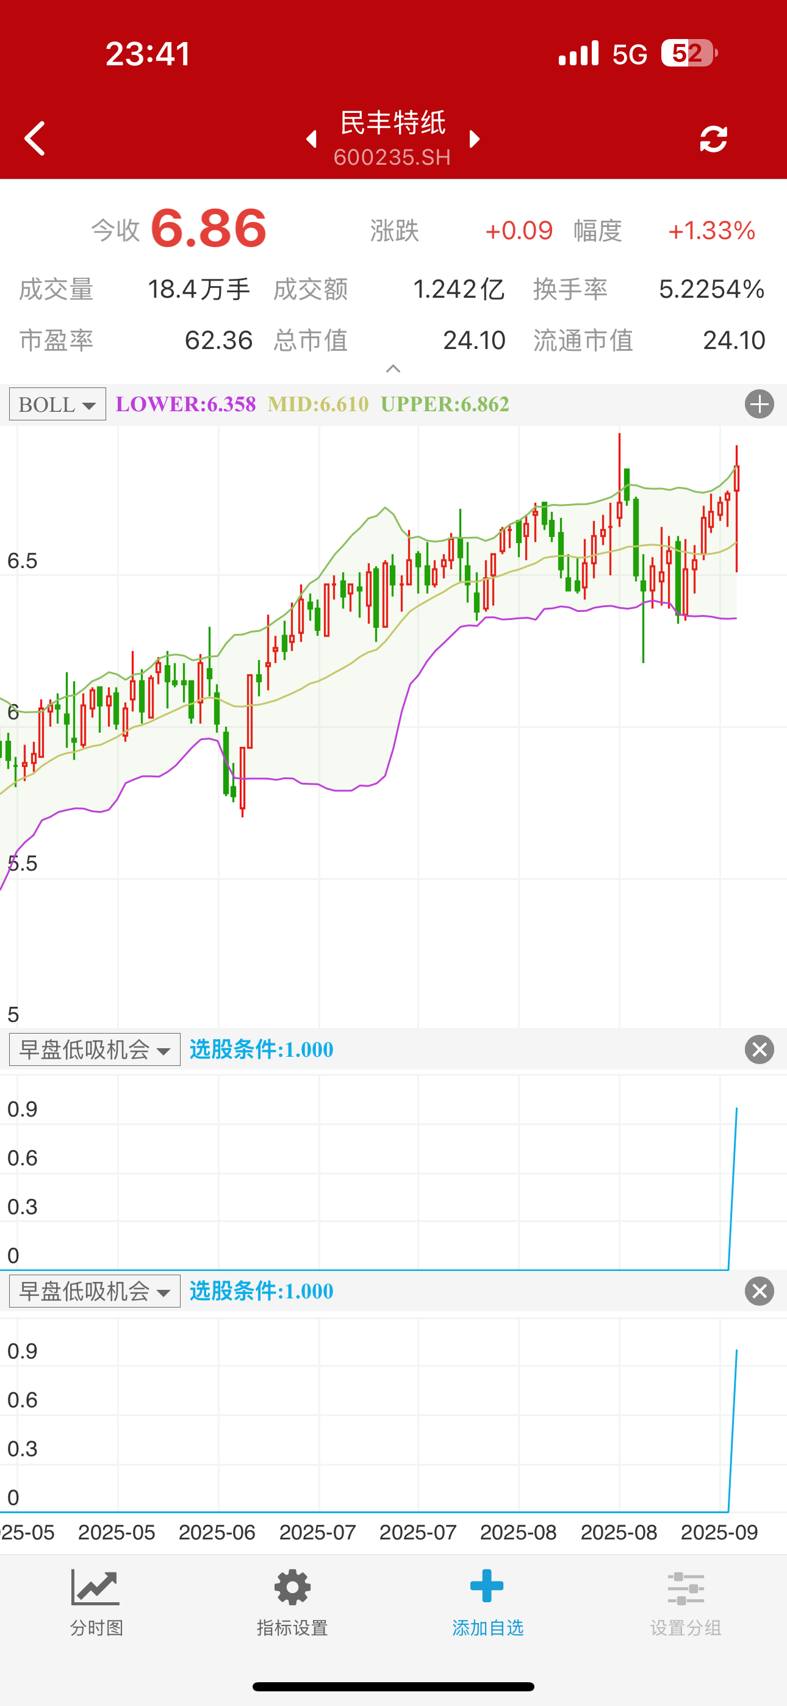The image size is (787, 1706).
Task: Refresh the stock data
Action: [x=713, y=139]
